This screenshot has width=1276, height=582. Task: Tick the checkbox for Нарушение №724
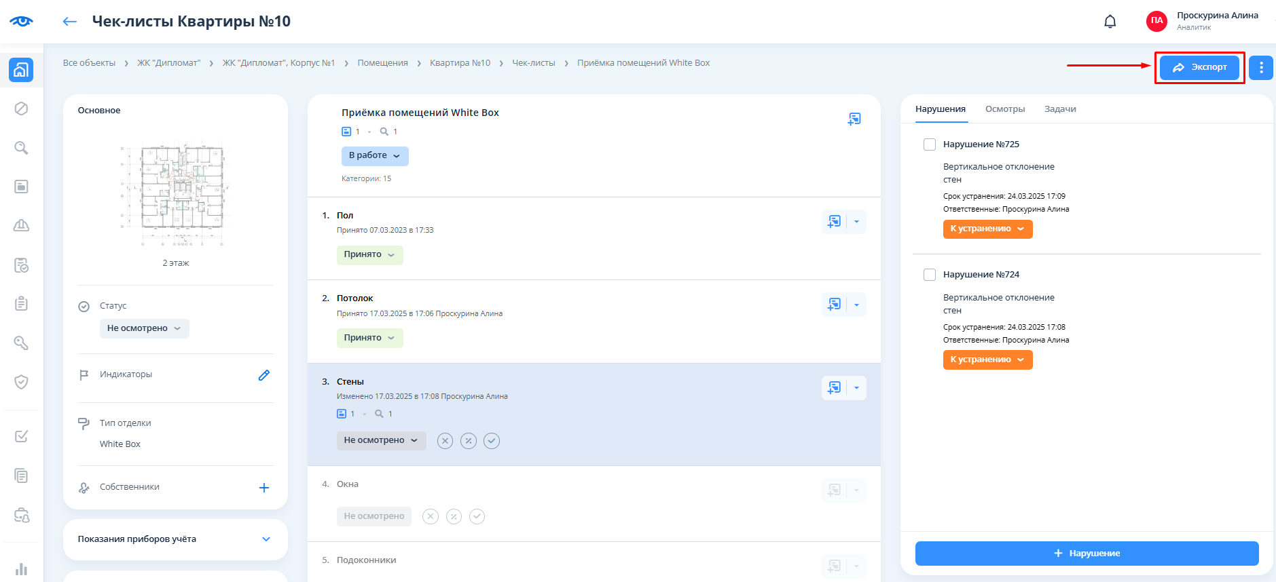click(930, 275)
